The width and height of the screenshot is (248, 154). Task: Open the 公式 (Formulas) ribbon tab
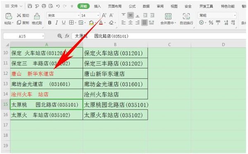[x=132, y=6]
